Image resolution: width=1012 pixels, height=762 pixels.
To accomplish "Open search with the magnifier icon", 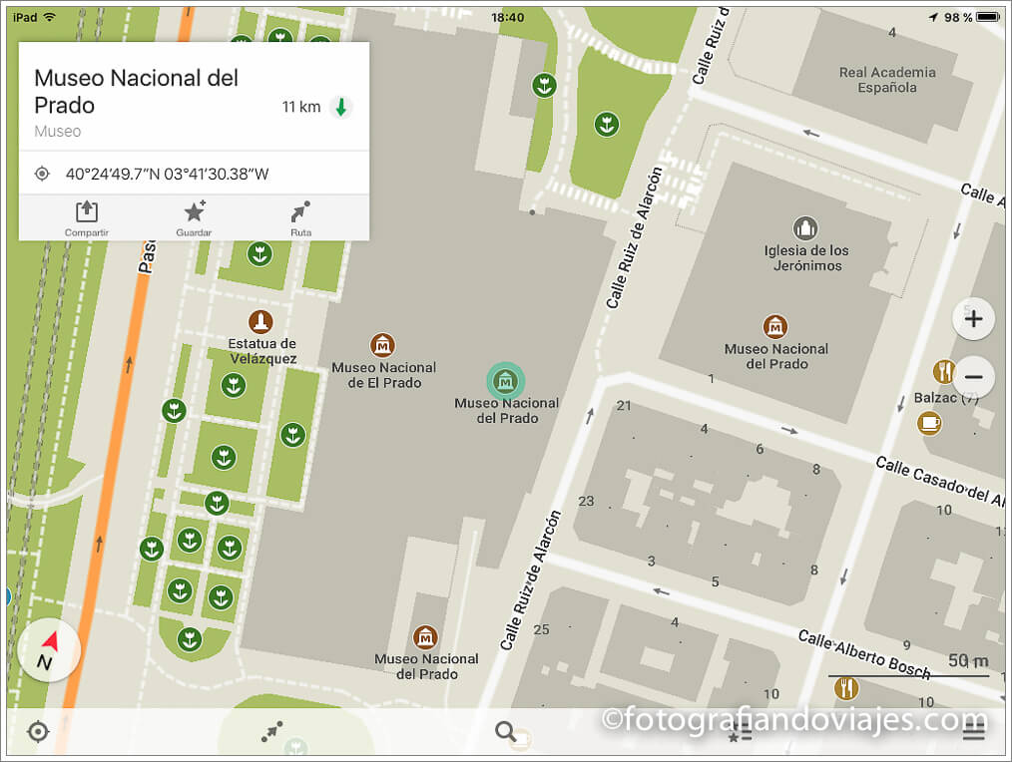I will [505, 732].
